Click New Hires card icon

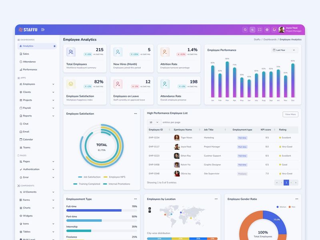tap(118, 52)
